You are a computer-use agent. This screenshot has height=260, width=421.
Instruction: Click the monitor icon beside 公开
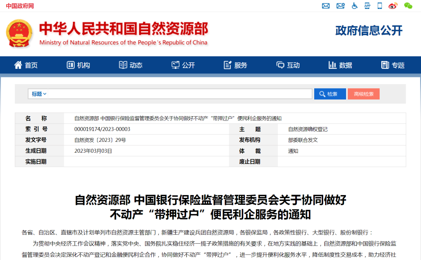pyautogui.click(x=175, y=65)
